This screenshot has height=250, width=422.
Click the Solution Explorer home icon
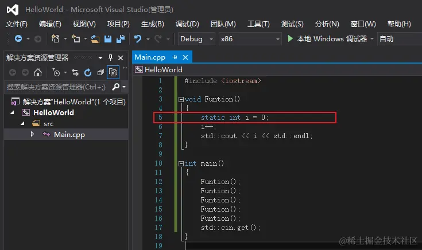38,72
